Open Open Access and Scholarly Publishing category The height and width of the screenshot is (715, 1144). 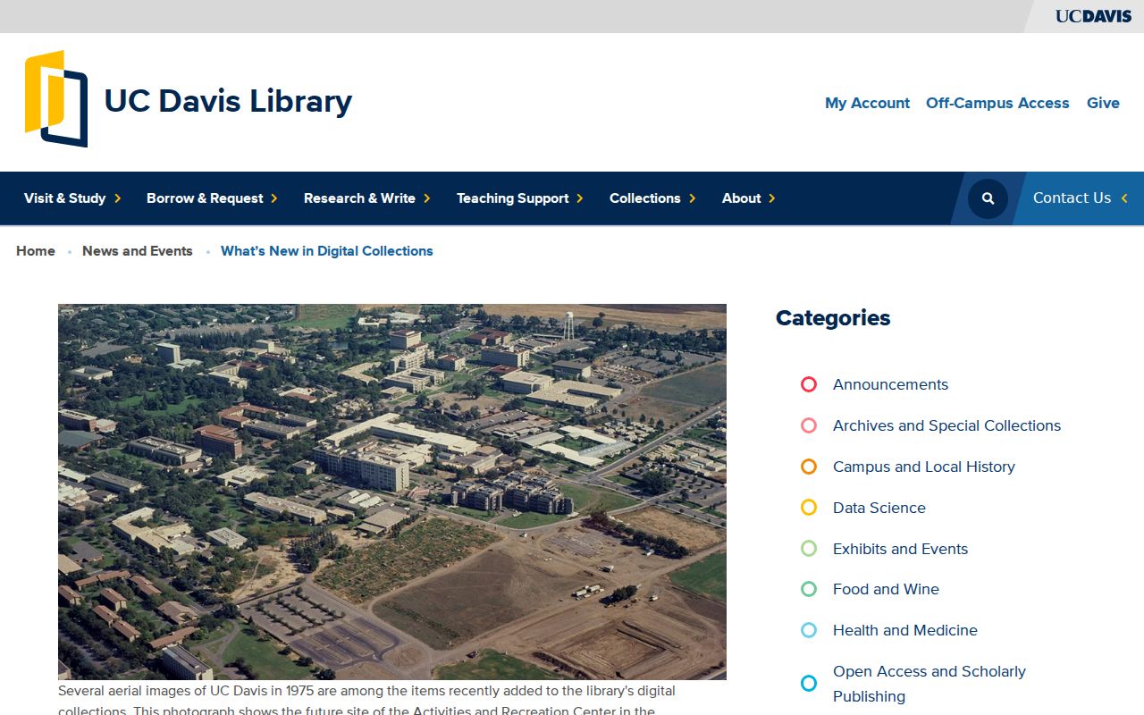(x=929, y=684)
